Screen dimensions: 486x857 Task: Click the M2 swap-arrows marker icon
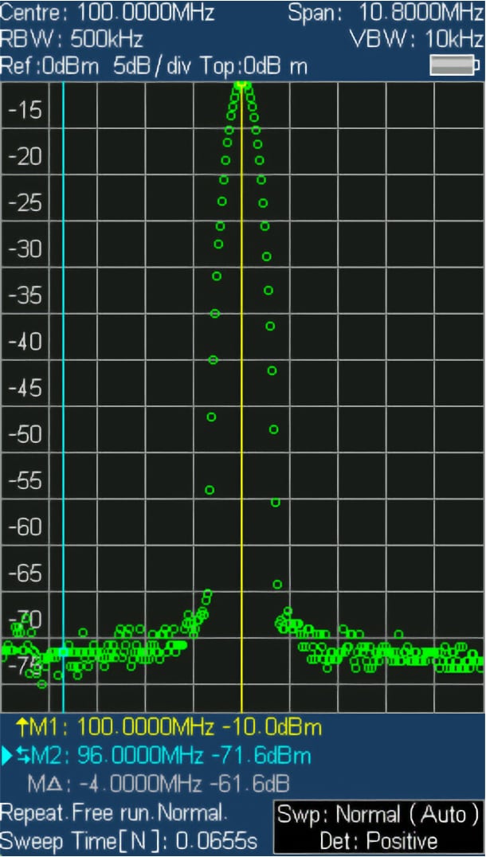point(24,756)
